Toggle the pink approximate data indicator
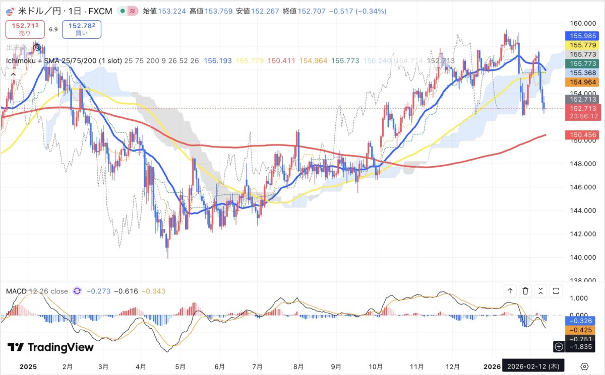Screen dimensions: 605x375 tap(133, 11)
